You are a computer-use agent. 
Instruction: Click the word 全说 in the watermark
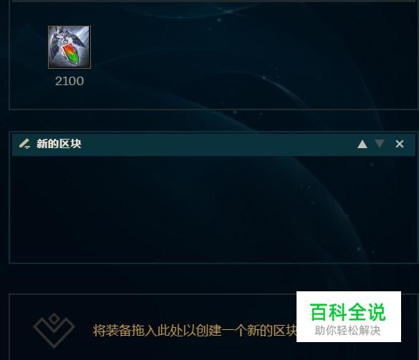tap(367, 312)
